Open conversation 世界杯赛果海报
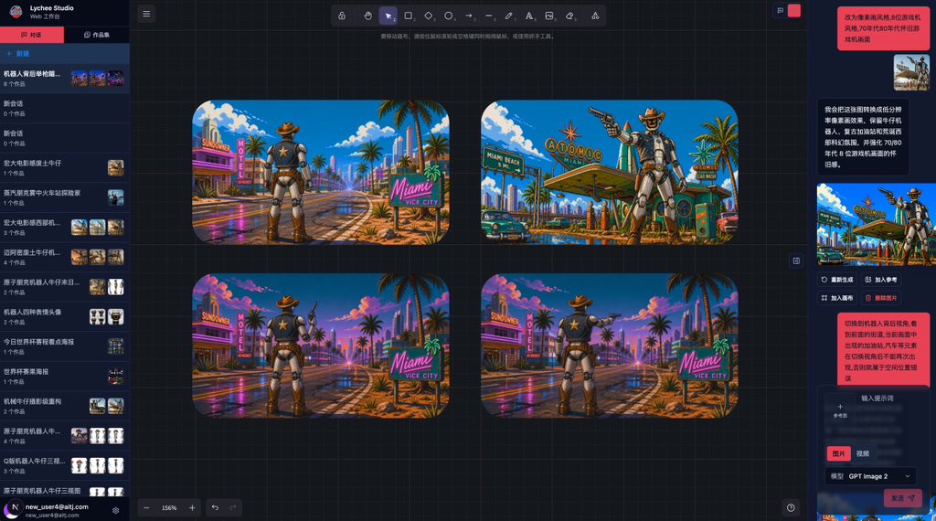Screen dimensions: 936x521 (65, 377)
